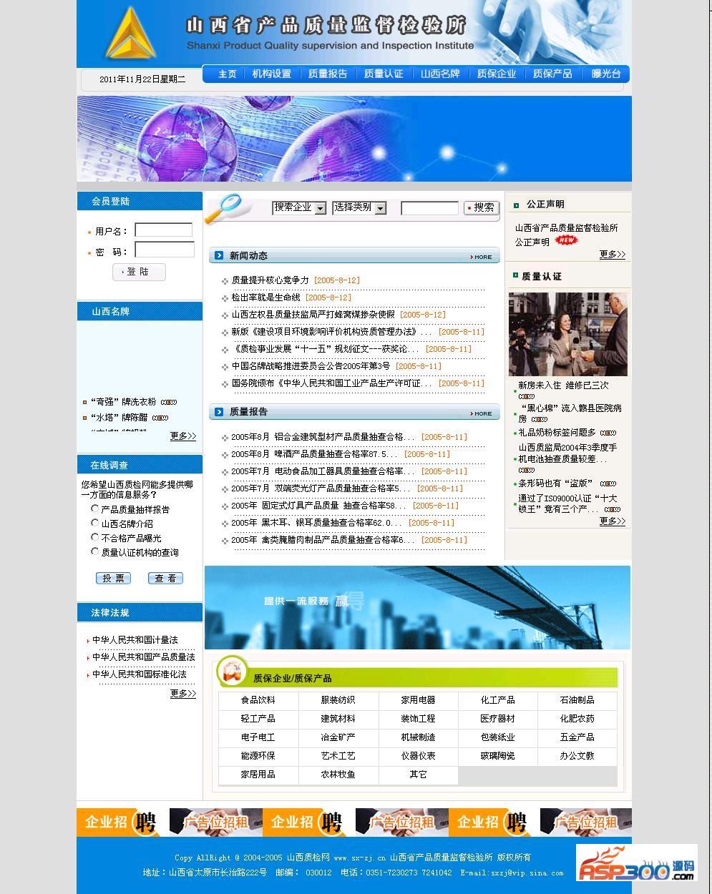Viewport: 712px width, 894px height.
Task: Open report 2005年7月 双端荧光灯产品质量抽查
Action: click(320, 488)
